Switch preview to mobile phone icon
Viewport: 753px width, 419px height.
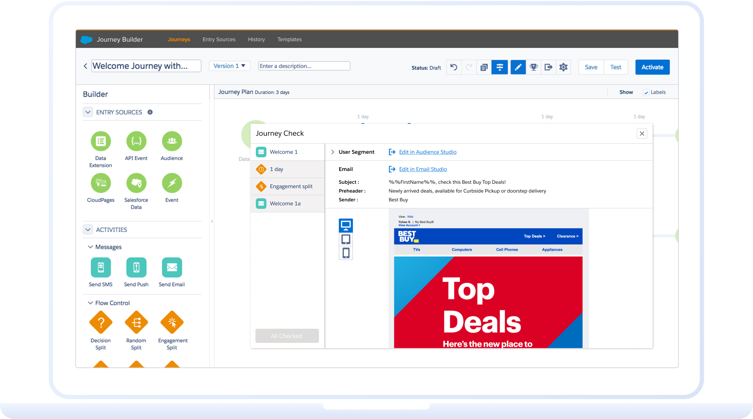[346, 253]
